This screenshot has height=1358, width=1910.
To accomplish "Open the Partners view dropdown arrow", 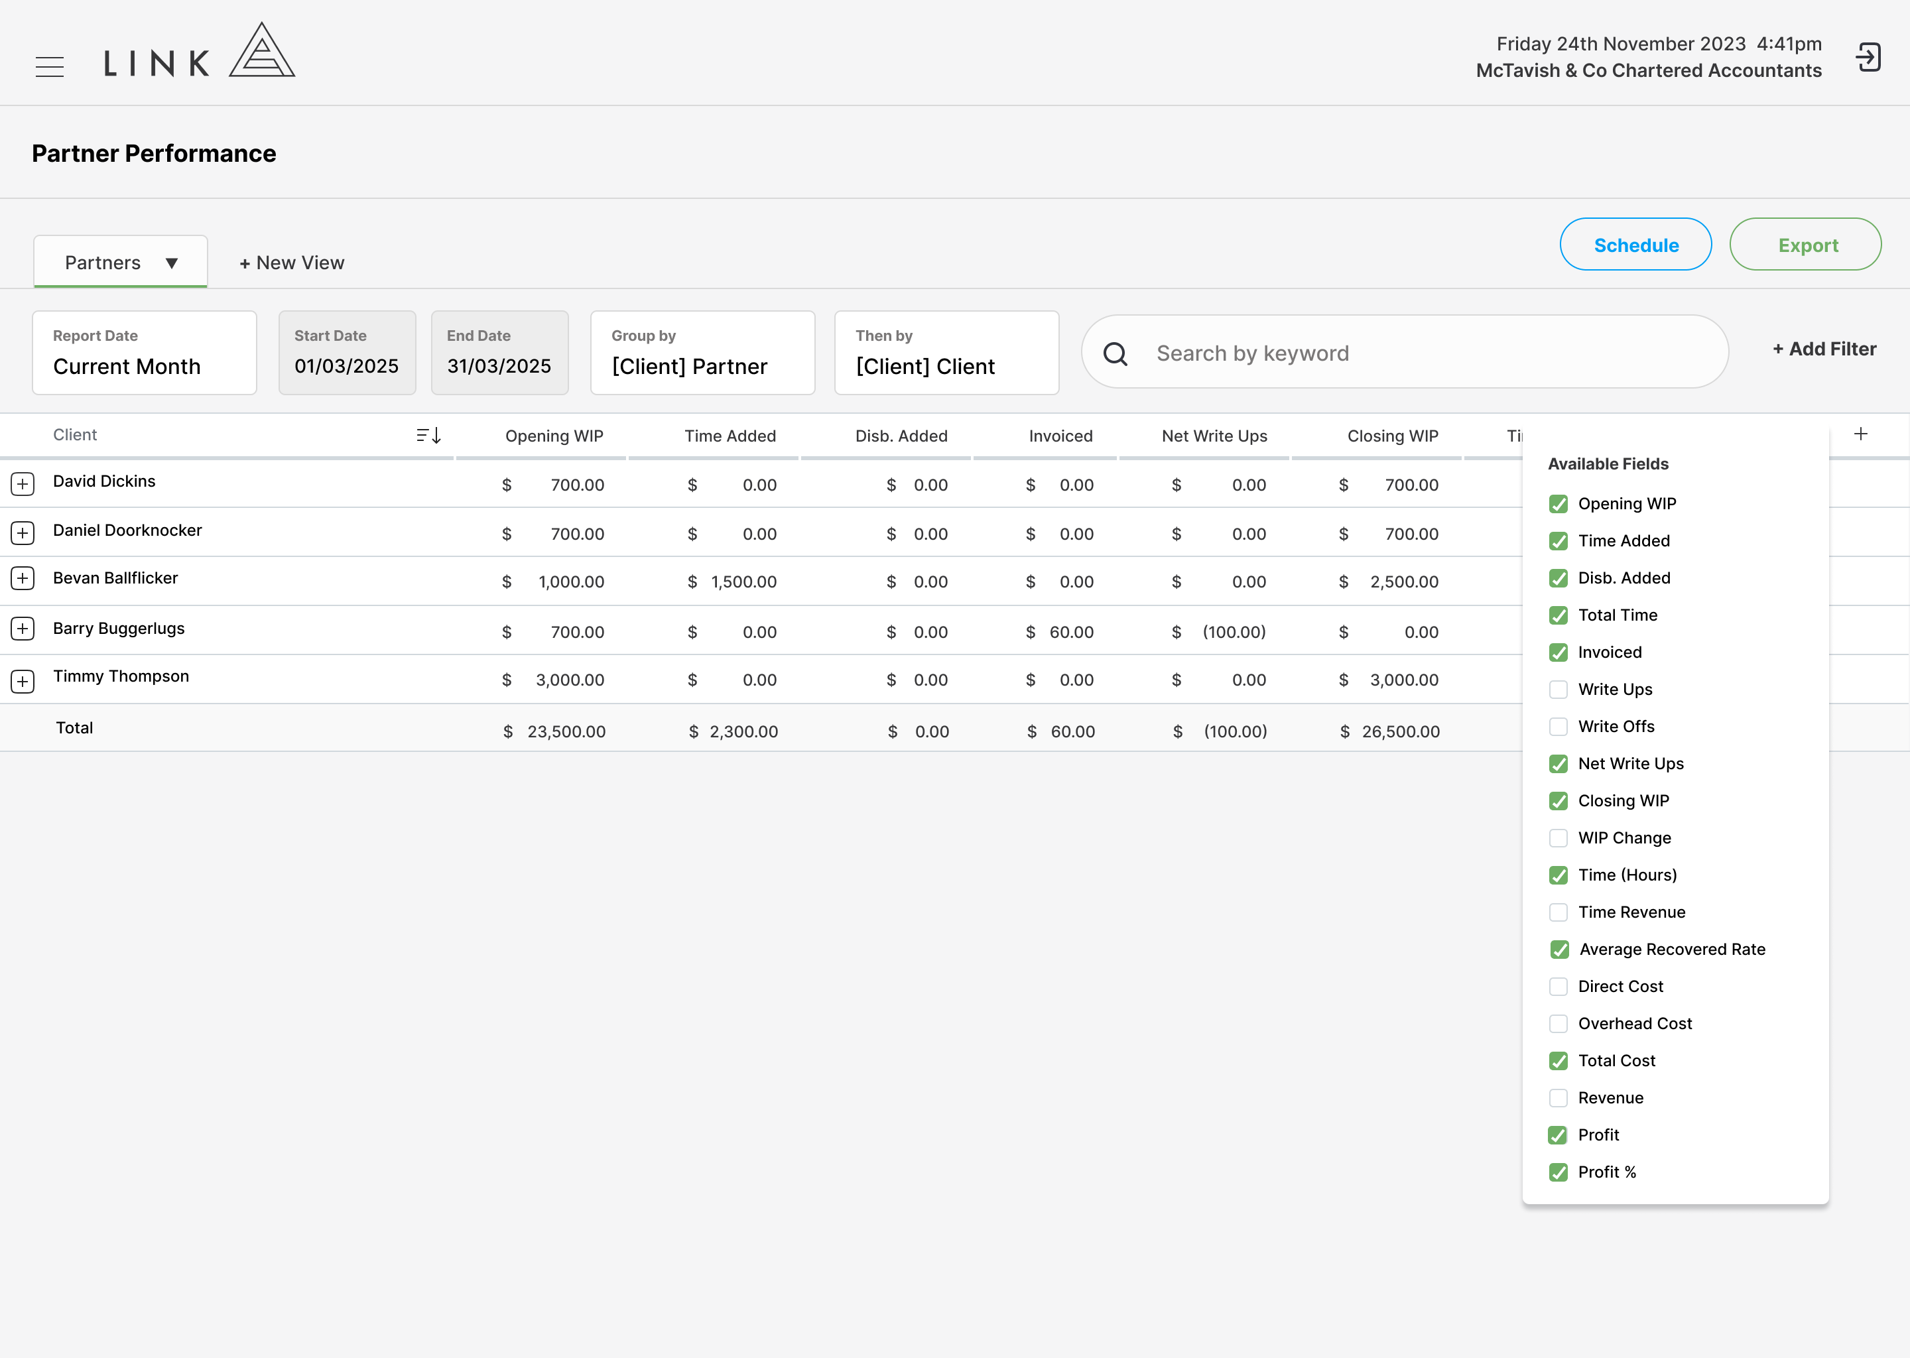I will tap(171, 263).
